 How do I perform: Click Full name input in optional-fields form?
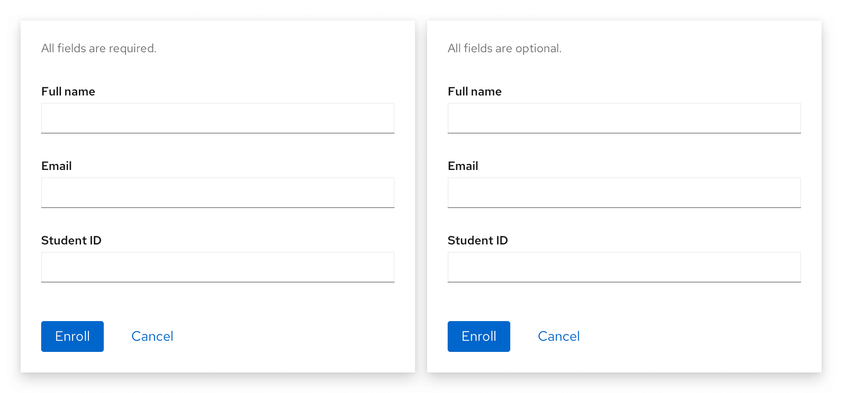[x=624, y=118]
